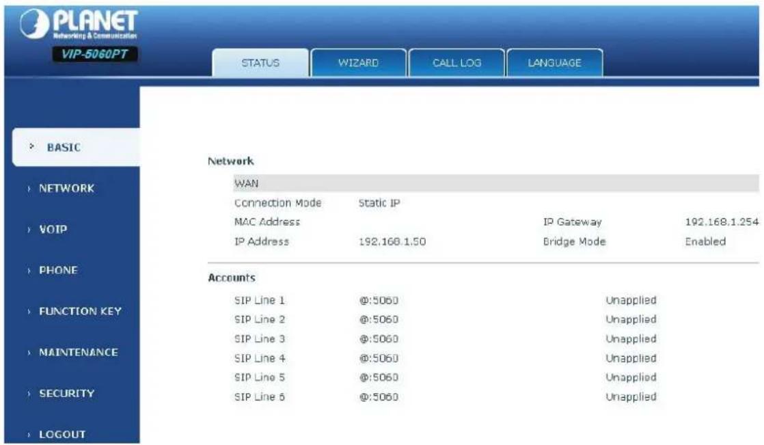Viewport: 764px width, 445px height.
Task: Click the IP address 192.168.1.50
Action: [392, 241]
